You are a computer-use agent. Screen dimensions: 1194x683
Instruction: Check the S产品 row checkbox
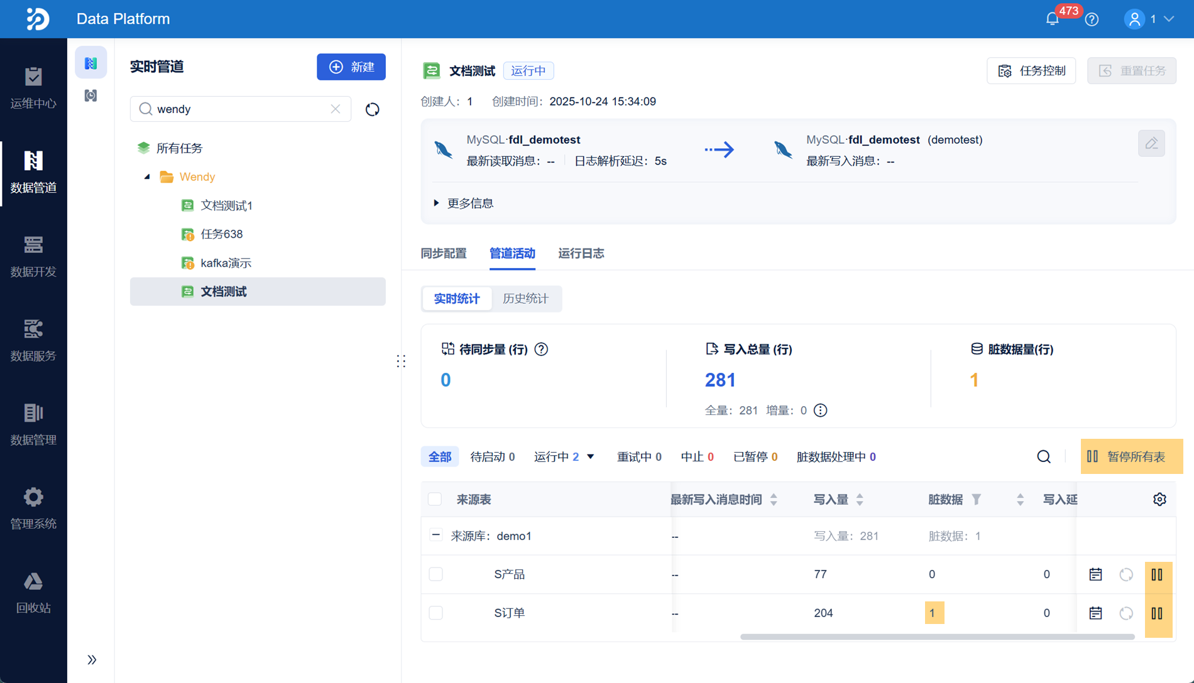point(435,574)
